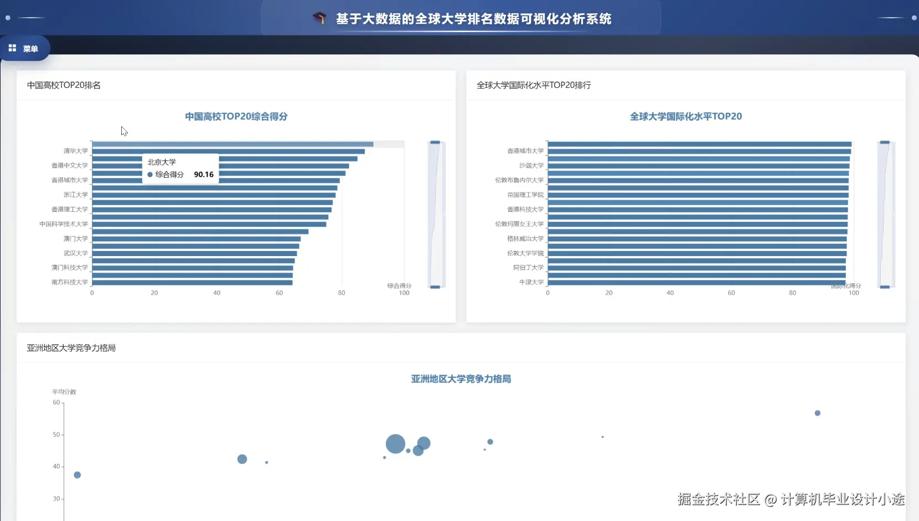Click the 全球大学国际化水平TOP20 chart title
The width and height of the screenshot is (919, 521).
685,117
